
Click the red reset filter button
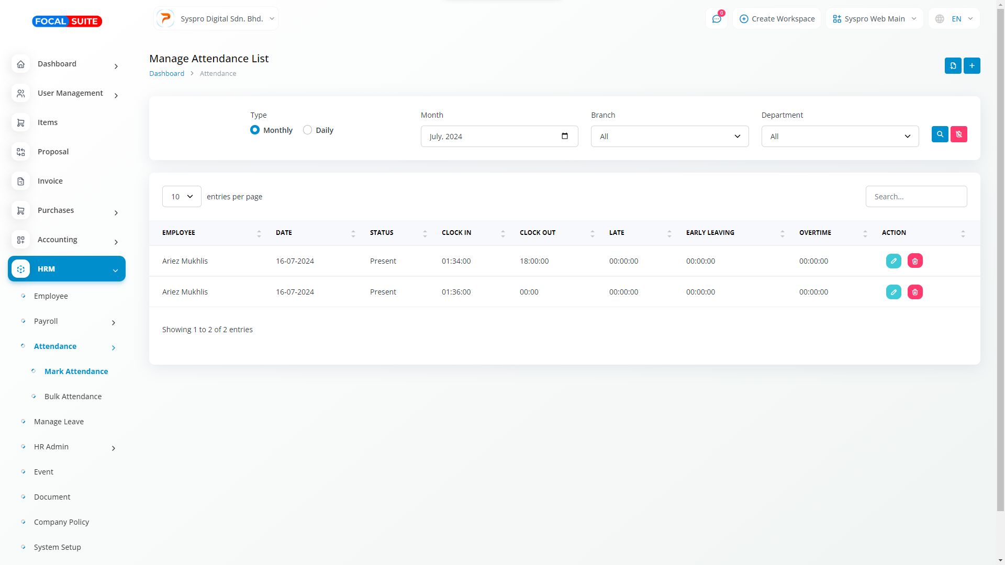coord(958,134)
